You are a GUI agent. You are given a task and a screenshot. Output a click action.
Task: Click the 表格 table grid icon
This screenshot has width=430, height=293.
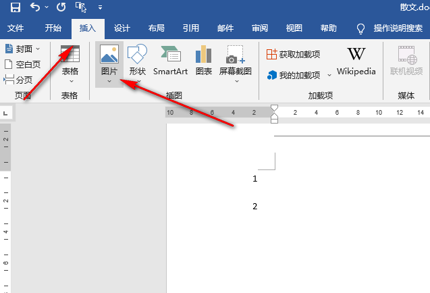[70, 54]
